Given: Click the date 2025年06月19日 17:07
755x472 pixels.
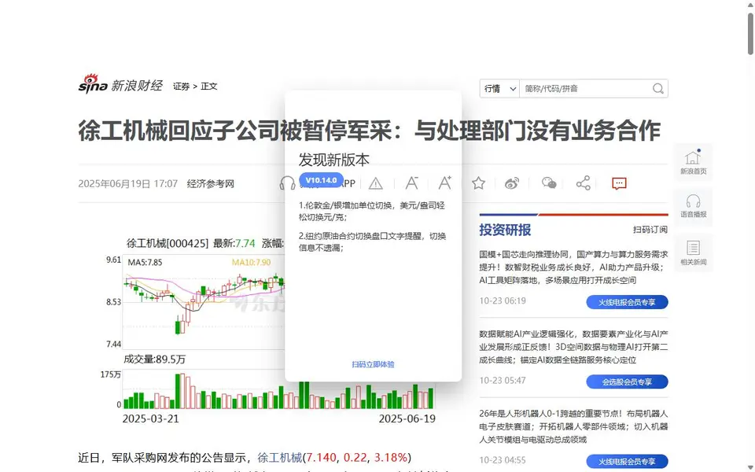Looking at the screenshot, I should coord(128,183).
